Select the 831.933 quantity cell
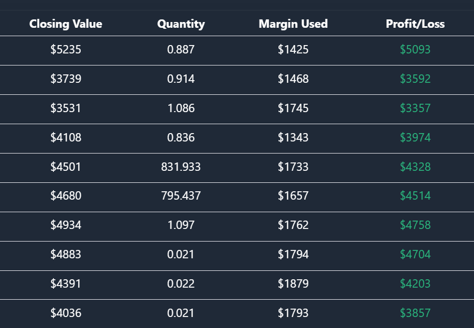The height and width of the screenshot is (328, 474). (x=181, y=167)
